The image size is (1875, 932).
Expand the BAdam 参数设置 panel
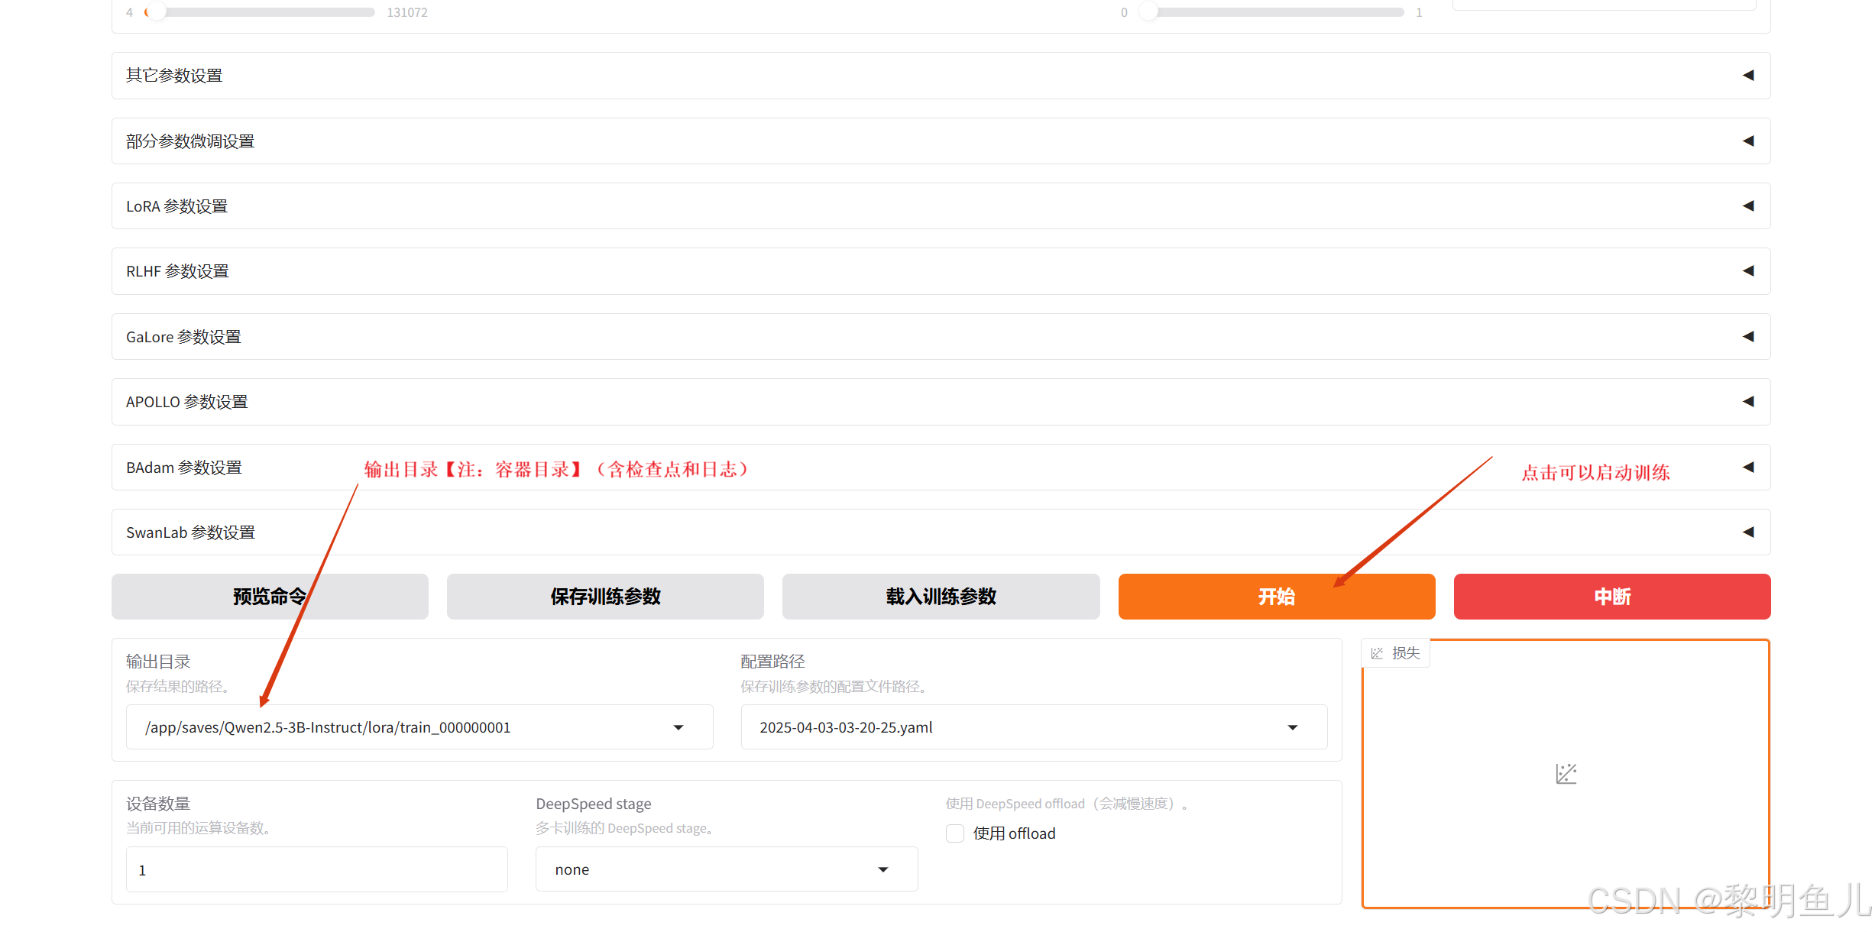1747,467
